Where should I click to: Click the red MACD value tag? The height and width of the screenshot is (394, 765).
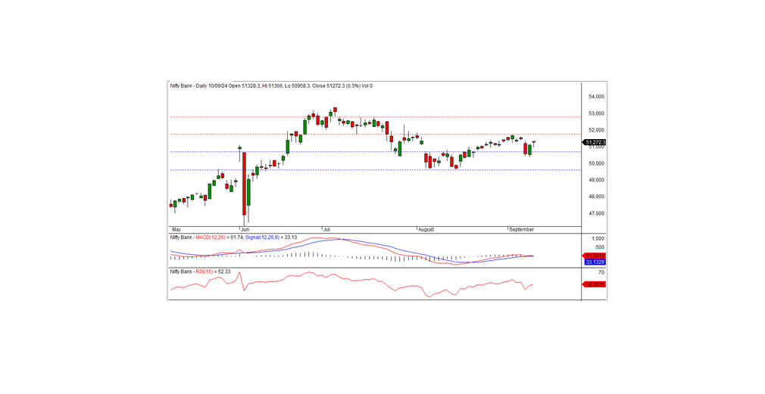(595, 256)
